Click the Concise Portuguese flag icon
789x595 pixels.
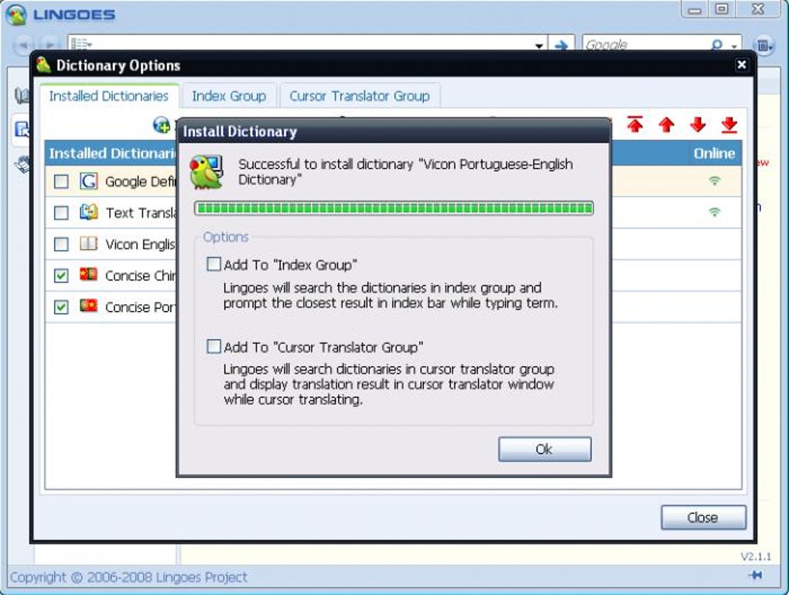(88, 306)
